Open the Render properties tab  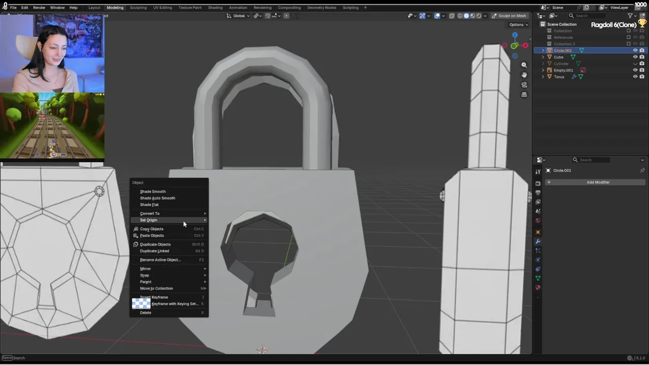click(538, 183)
